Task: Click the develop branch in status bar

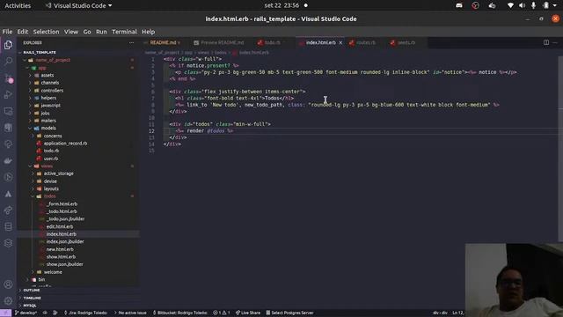Action: pyautogui.click(x=26, y=313)
